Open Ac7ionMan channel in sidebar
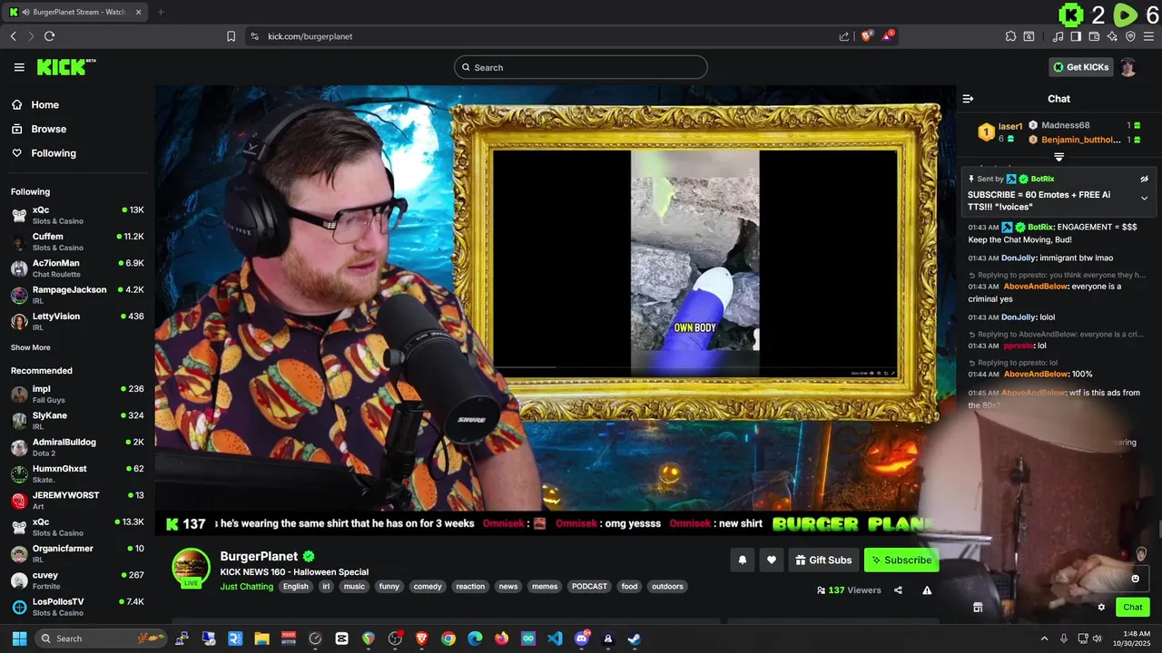The height and width of the screenshot is (653, 1162). coord(77,268)
